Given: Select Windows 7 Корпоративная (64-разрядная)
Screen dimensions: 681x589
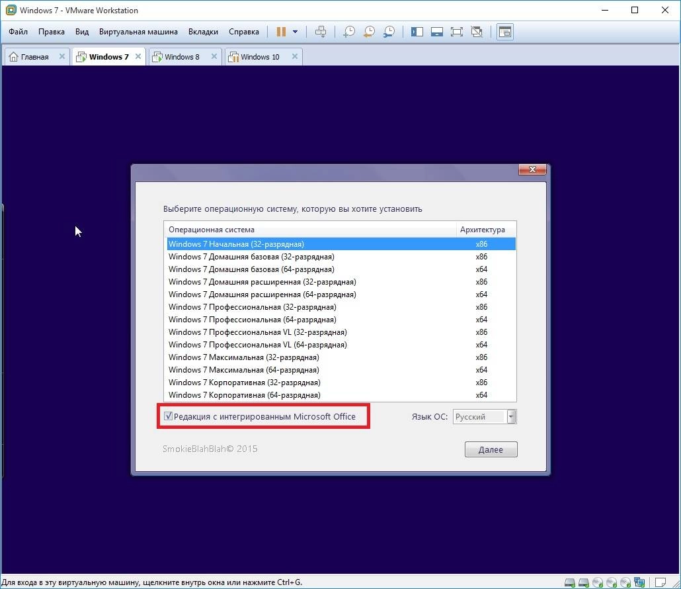Looking at the screenshot, I should coord(341,395).
